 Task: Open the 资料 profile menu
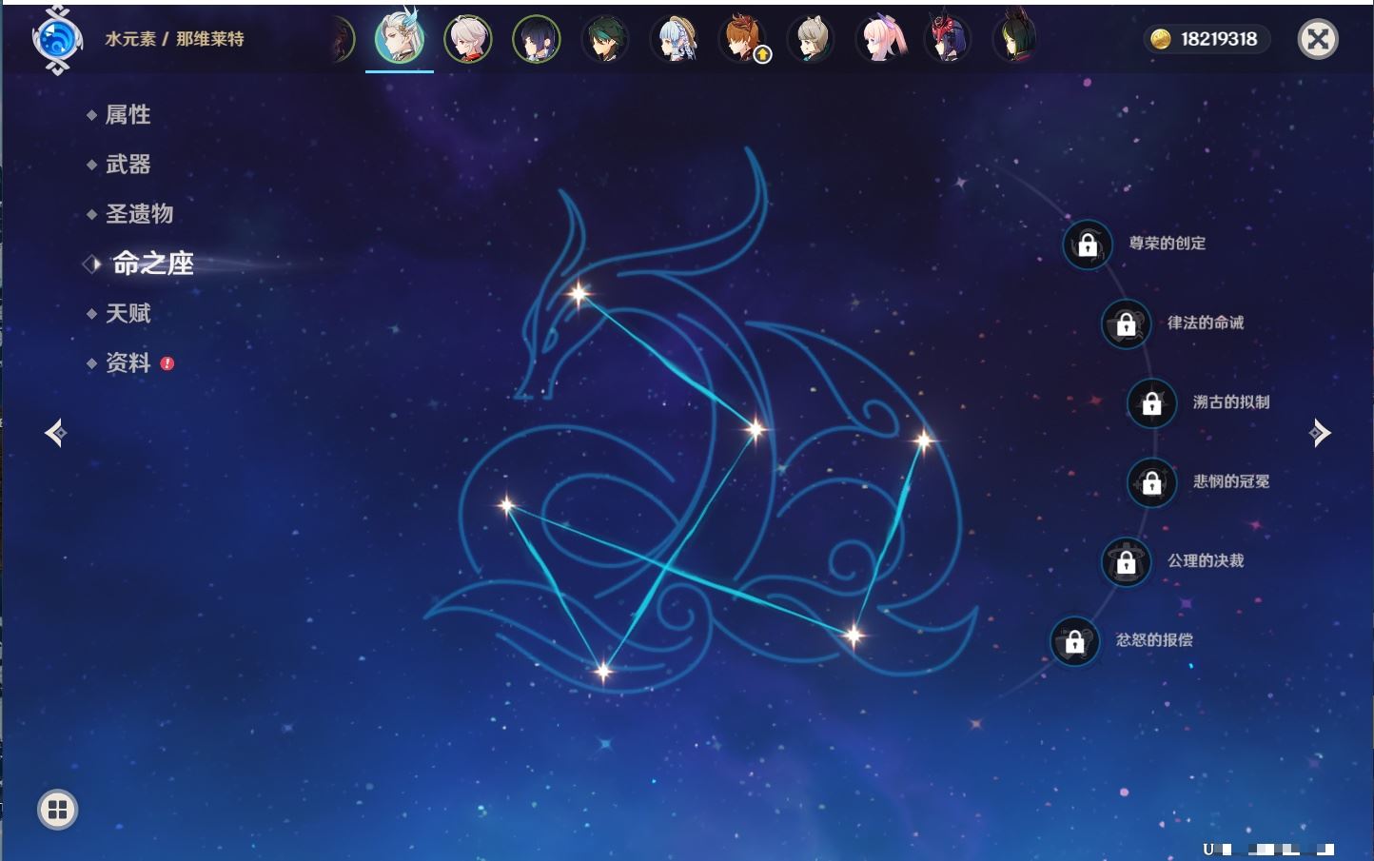[x=128, y=362]
